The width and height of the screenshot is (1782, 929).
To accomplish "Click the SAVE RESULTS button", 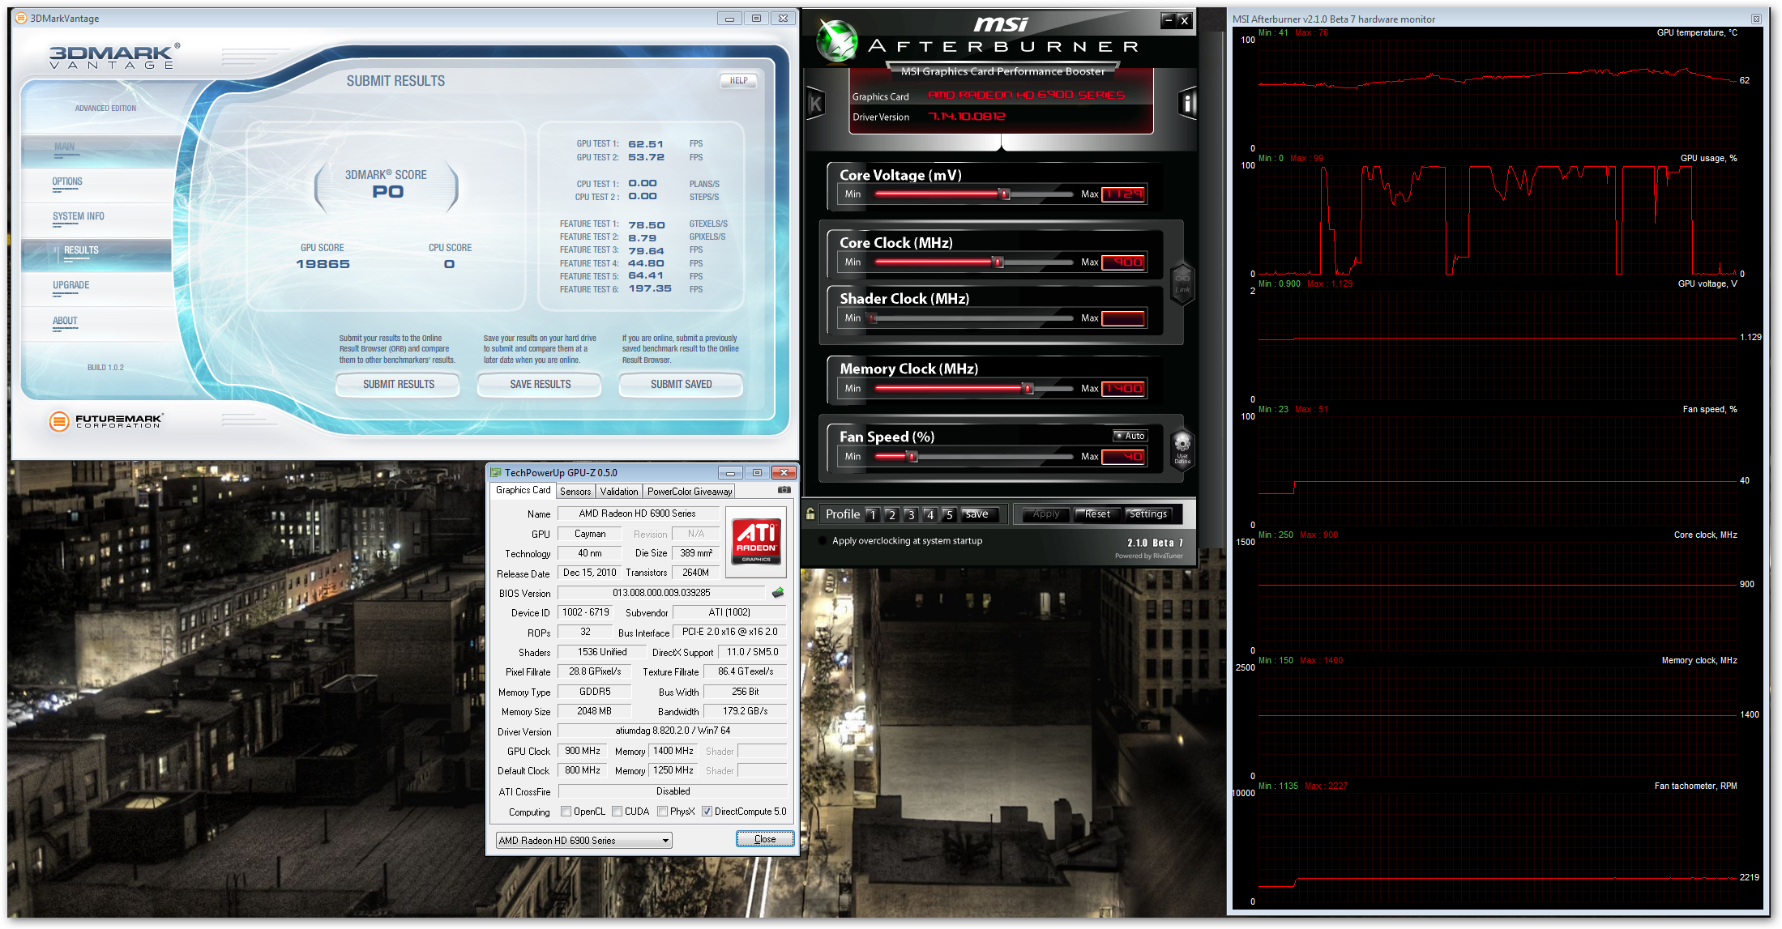I will point(540,385).
